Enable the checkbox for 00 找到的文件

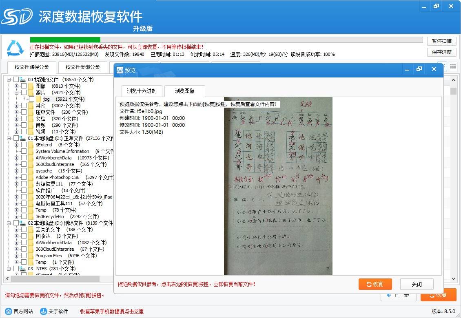[x=16, y=79]
